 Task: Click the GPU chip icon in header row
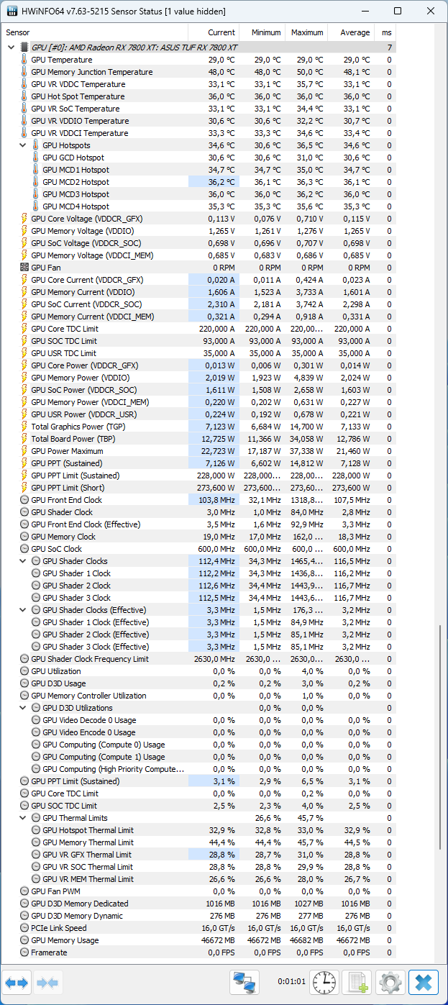click(x=24, y=47)
